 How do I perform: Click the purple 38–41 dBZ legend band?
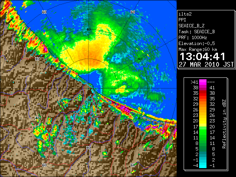click(203, 88)
